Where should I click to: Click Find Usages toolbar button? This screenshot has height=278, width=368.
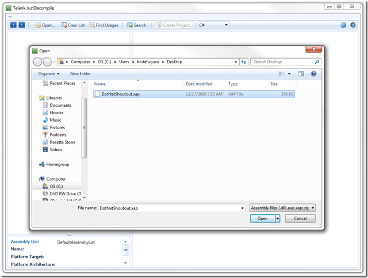click(x=103, y=25)
